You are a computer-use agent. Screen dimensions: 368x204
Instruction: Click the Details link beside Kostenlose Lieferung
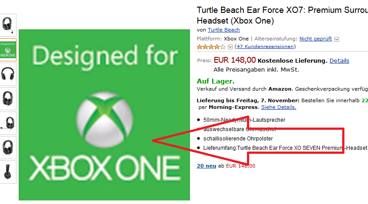[x=340, y=60]
